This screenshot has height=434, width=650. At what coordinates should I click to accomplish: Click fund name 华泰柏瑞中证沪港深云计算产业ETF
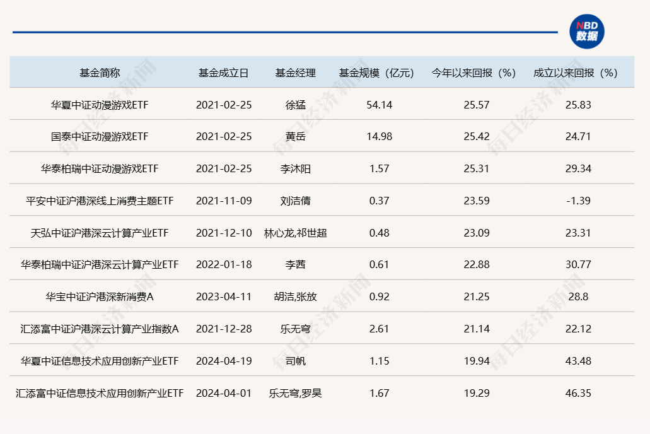(x=100, y=265)
